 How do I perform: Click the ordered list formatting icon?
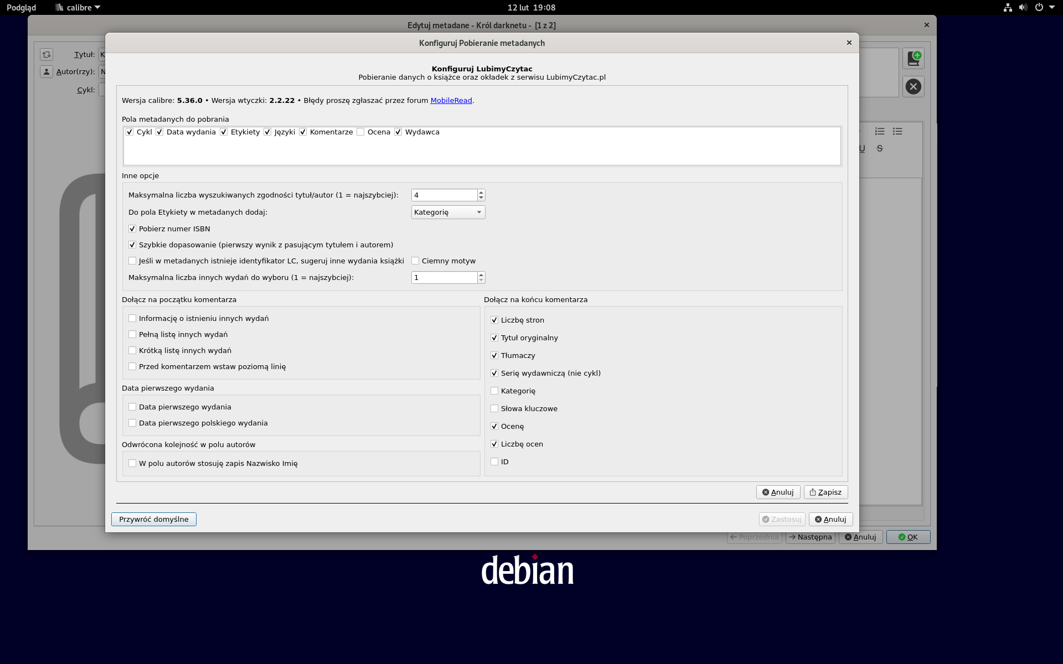click(x=880, y=131)
